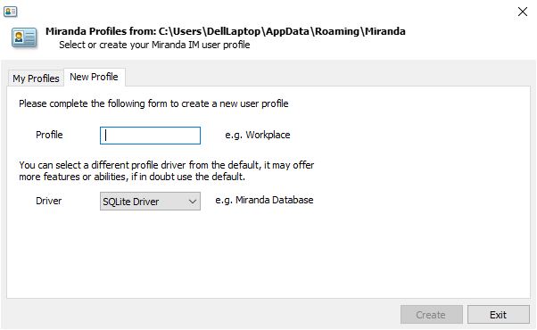The image size is (537, 330).
Task: Click the 'e.g. Miranda Database' hint text
Action: coord(264,200)
